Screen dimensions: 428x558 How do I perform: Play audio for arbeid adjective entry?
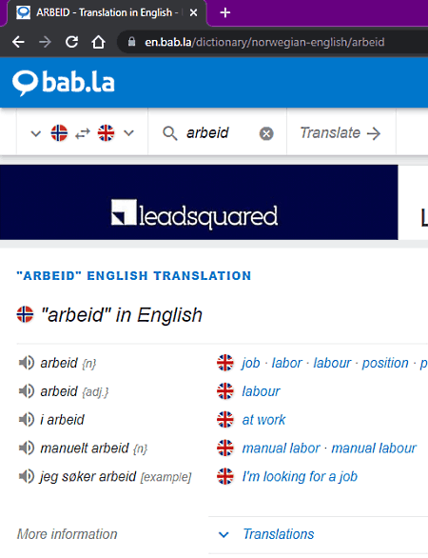click(x=27, y=391)
